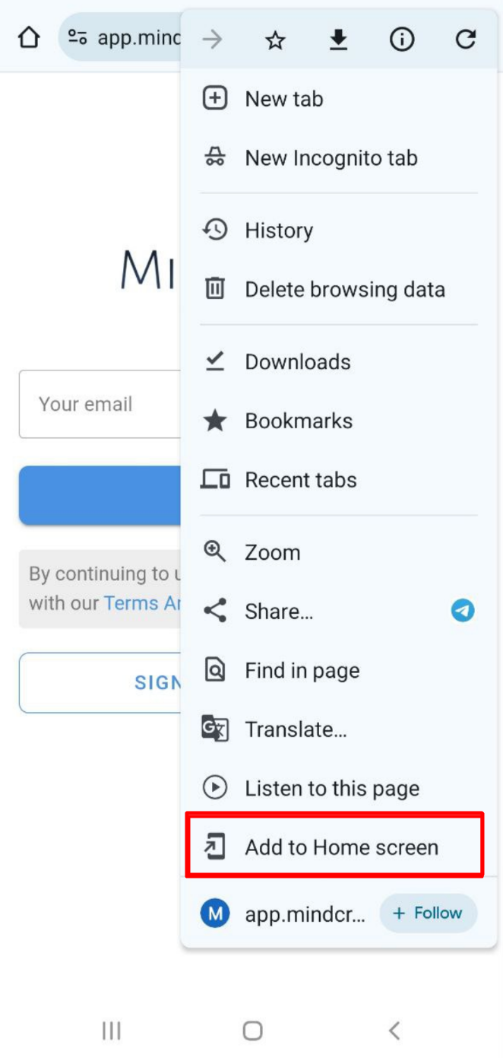
Task: Tap the download page icon
Action: click(338, 40)
